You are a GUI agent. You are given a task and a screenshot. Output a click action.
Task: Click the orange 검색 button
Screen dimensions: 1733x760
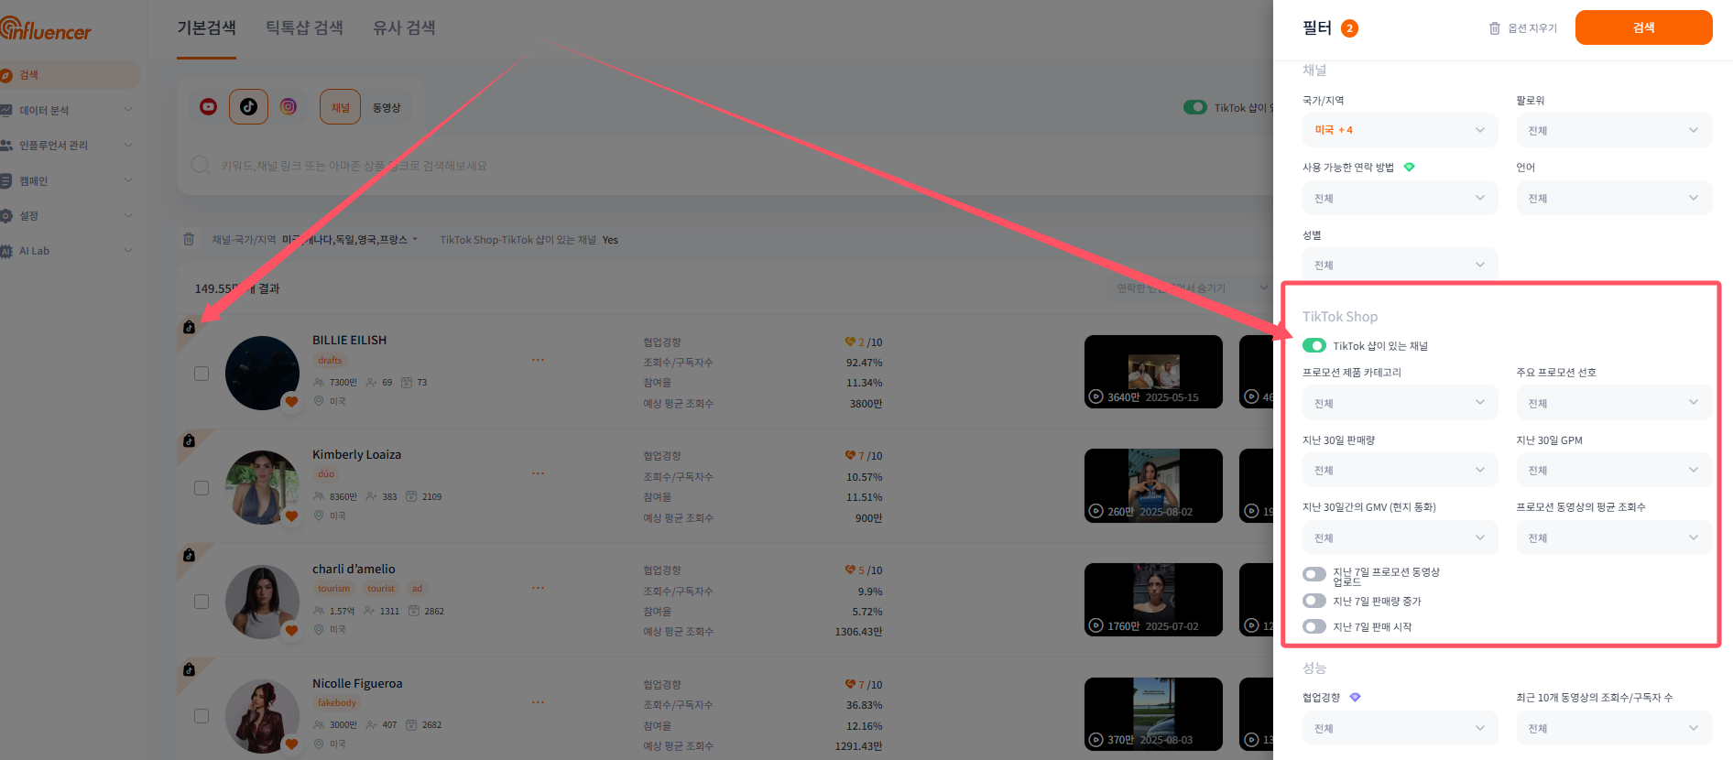1643,27
